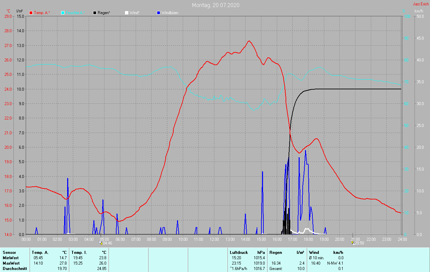The width and height of the screenshot is (430, 272).
Task: Click the 'MaxWert' row label
Action: pos(11,263)
